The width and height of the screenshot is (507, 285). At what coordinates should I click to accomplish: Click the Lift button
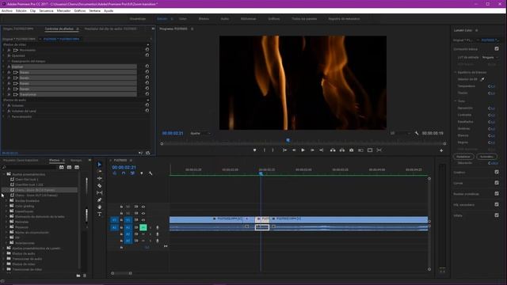[333, 150]
